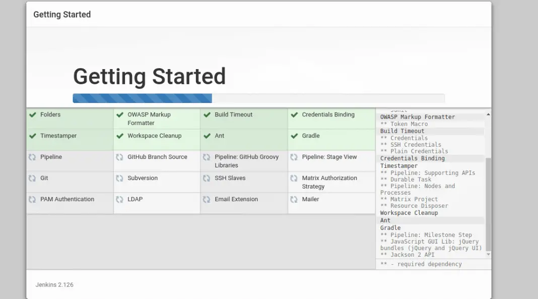This screenshot has width=538, height=299.
Task: Click the SSH Slaves spinner icon
Action: tap(207, 178)
